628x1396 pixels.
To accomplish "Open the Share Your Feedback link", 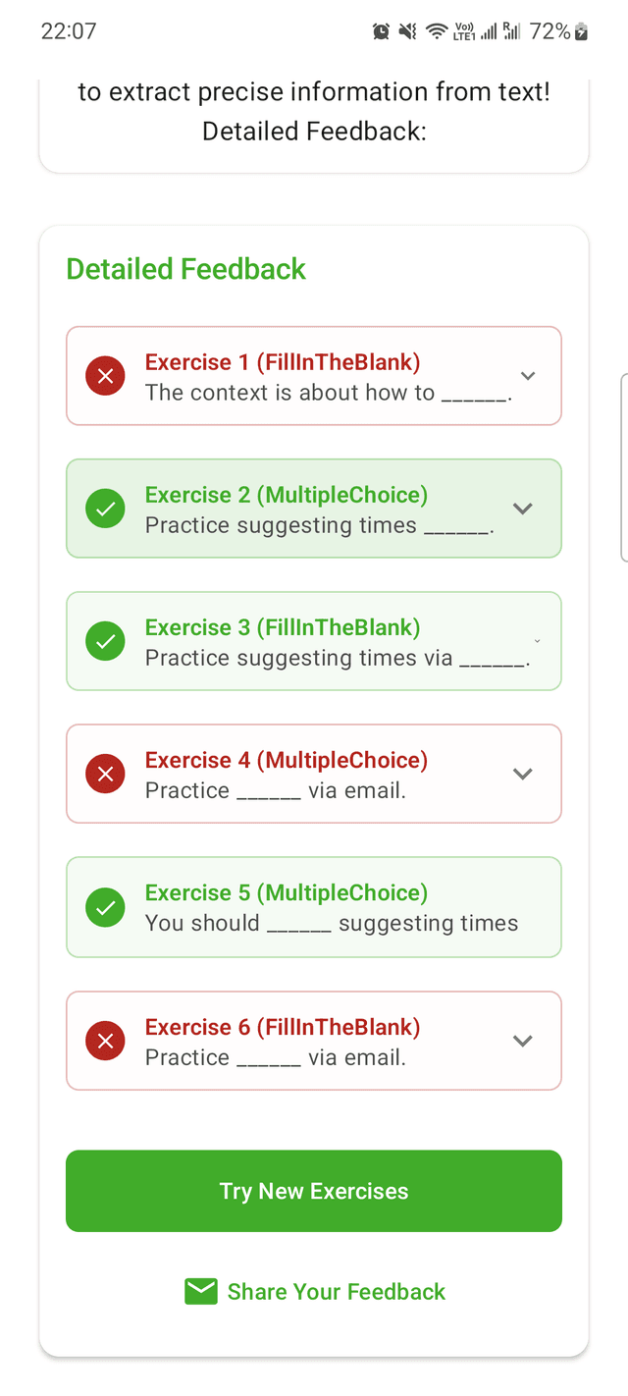I will [x=336, y=1291].
